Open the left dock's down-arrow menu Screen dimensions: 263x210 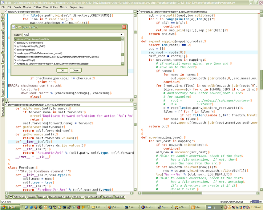point(2,19)
